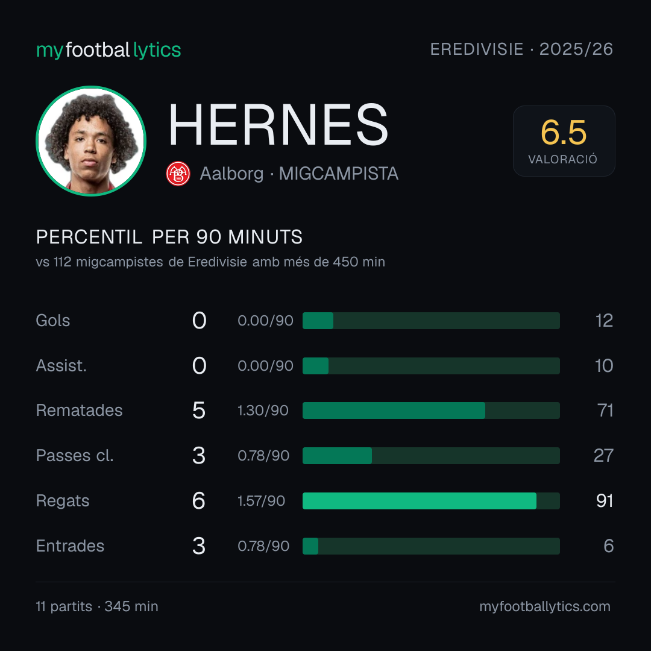Click the Assist. percentile bar
Viewport: 651px width, 651px height.
click(431, 366)
